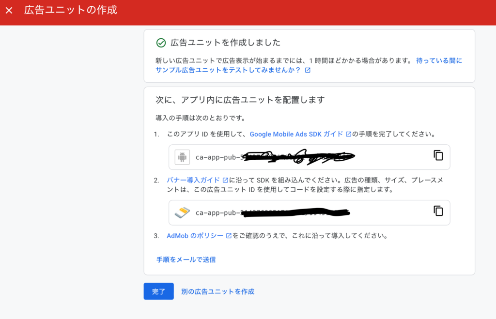
Task: Click the Android robot icon beside app ID
Action: point(182,157)
